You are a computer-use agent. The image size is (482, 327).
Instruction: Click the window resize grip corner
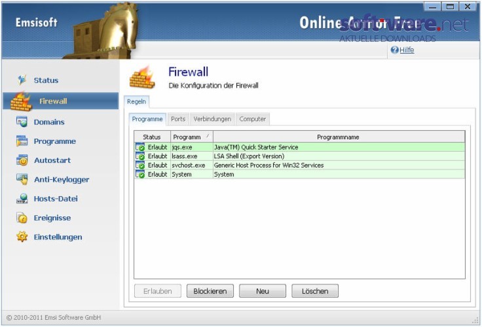click(x=475, y=320)
